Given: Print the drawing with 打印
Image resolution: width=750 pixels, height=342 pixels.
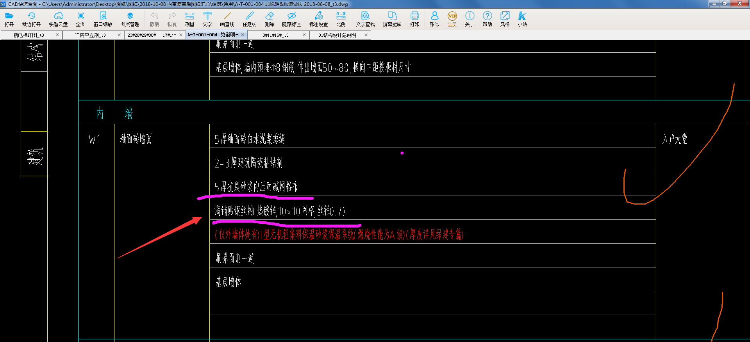Looking at the screenshot, I should 414,19.
